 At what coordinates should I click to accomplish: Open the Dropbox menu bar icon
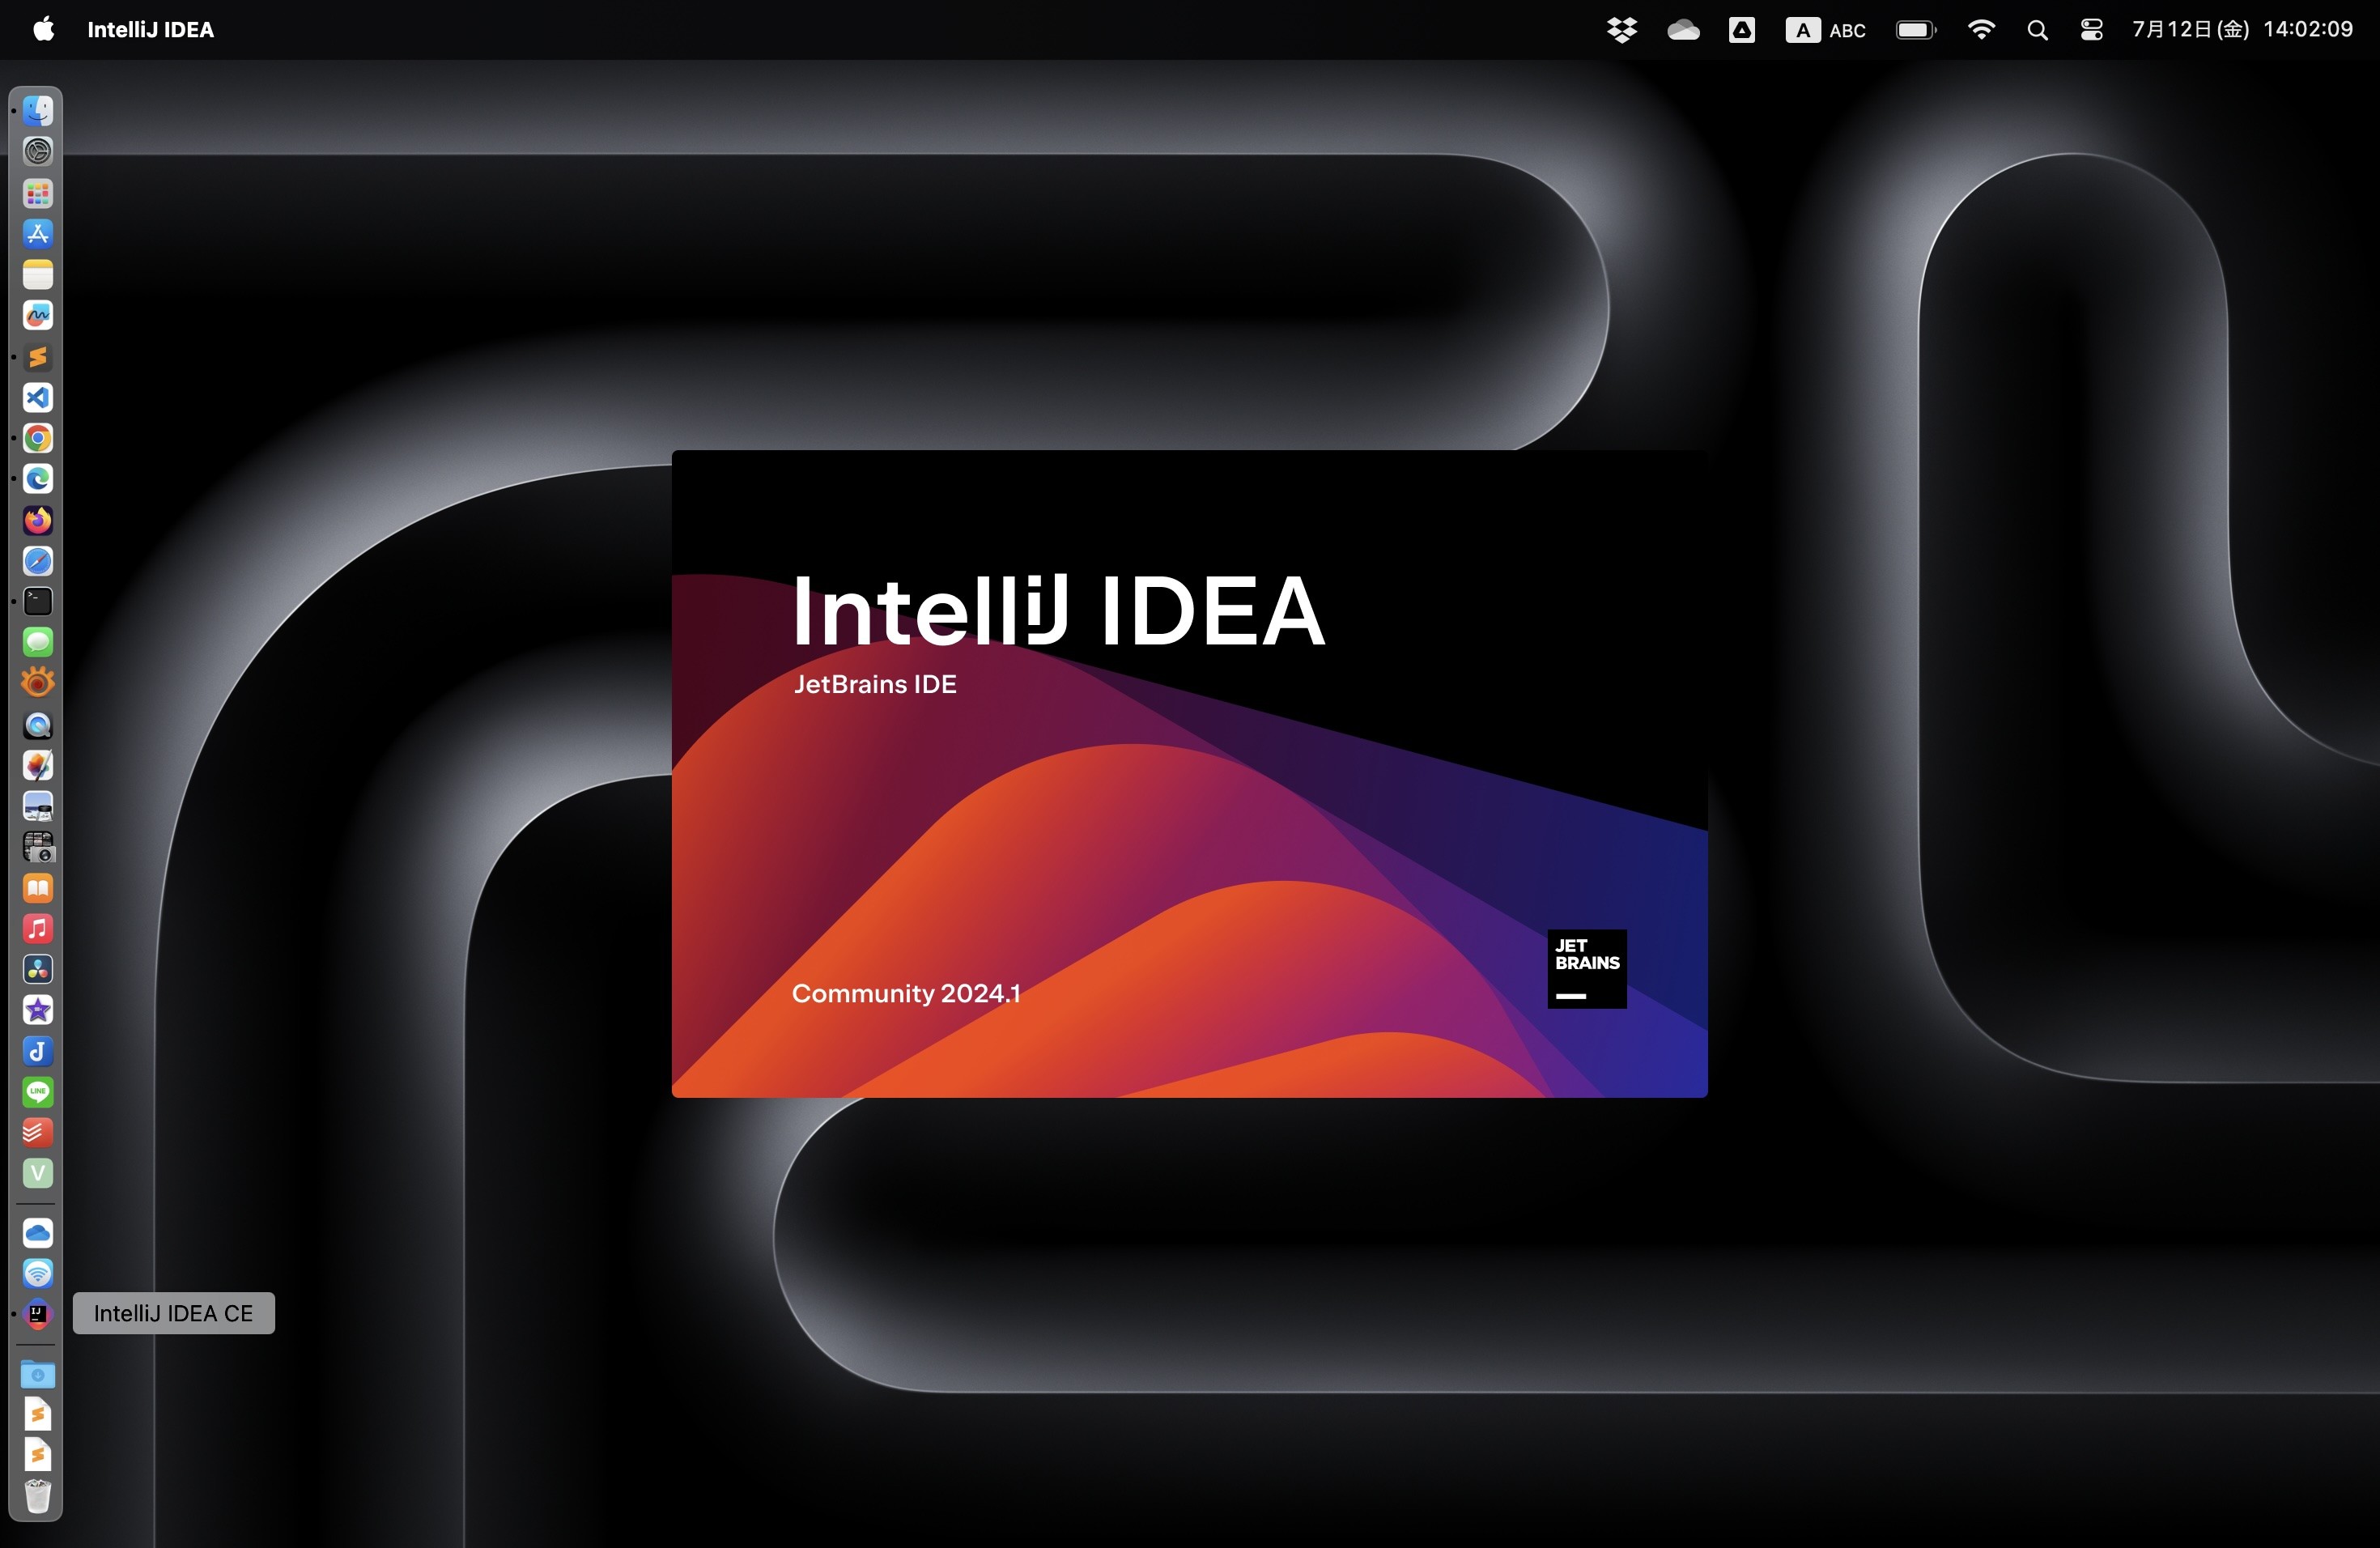[x=1622, y=30]
